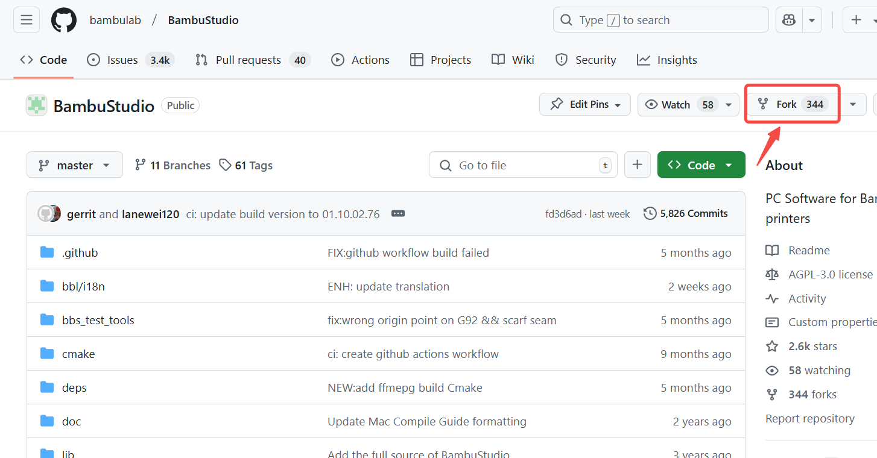
Task: Open the Actions tab
Action: click(x=361, y=60)
